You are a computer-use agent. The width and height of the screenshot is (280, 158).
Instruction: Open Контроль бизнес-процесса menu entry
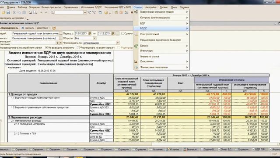pos(161,18)
